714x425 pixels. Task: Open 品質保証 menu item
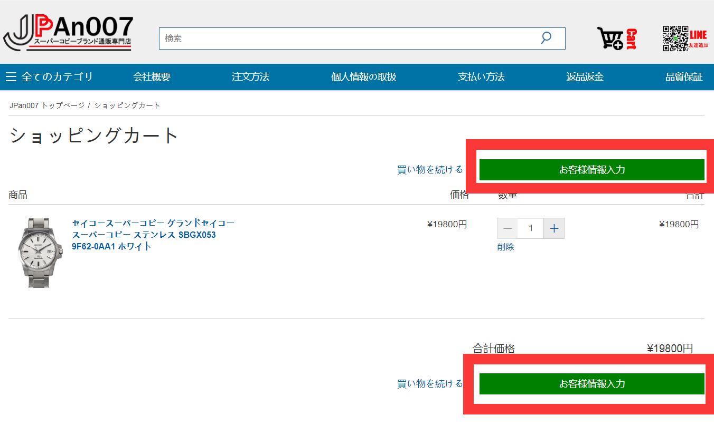click(x=684, y=77)
